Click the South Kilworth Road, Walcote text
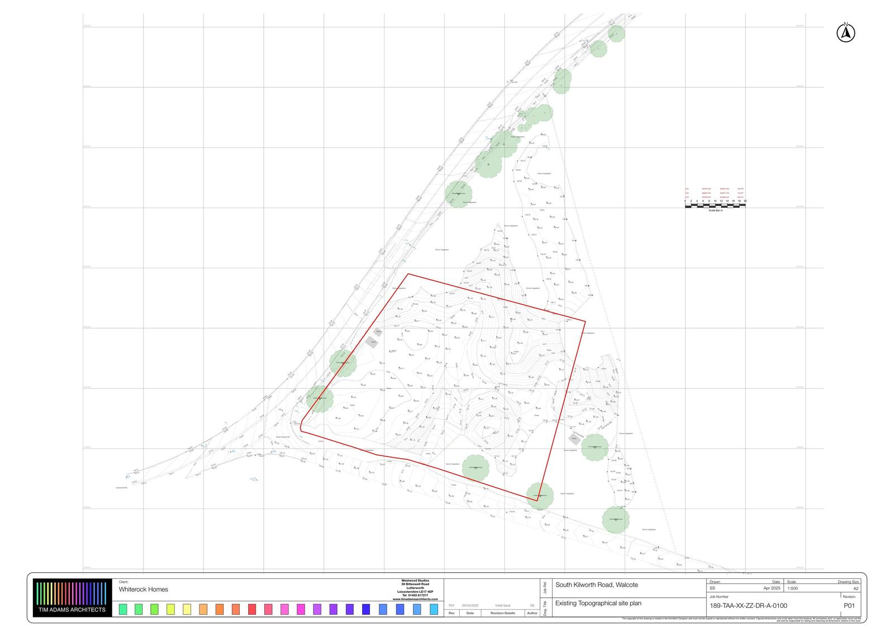Screen dimensions: 894x632 [x=596, y=585]
